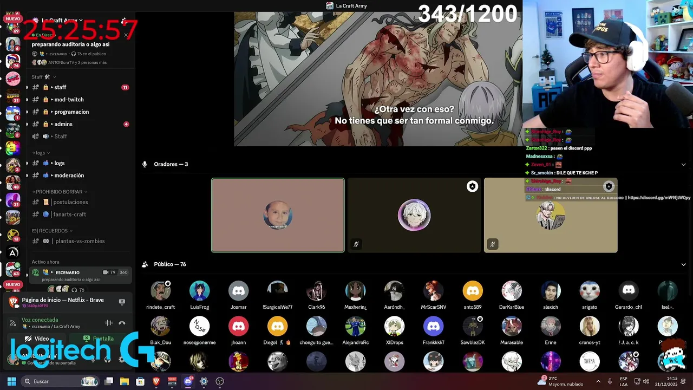Viewport: 693px width, 390px height.
Task: Open jhoann's red avatar
Action: (x=239, y=327)
